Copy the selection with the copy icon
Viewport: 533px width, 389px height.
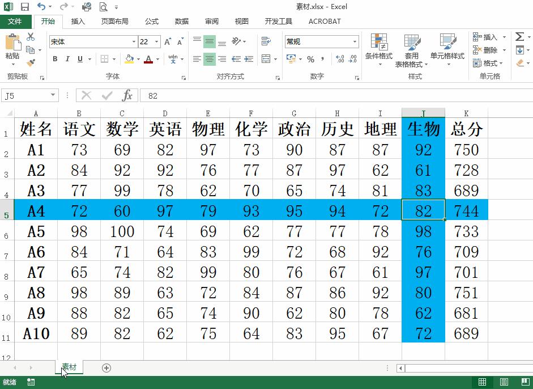pyautogui.click(x=31, y=50)
